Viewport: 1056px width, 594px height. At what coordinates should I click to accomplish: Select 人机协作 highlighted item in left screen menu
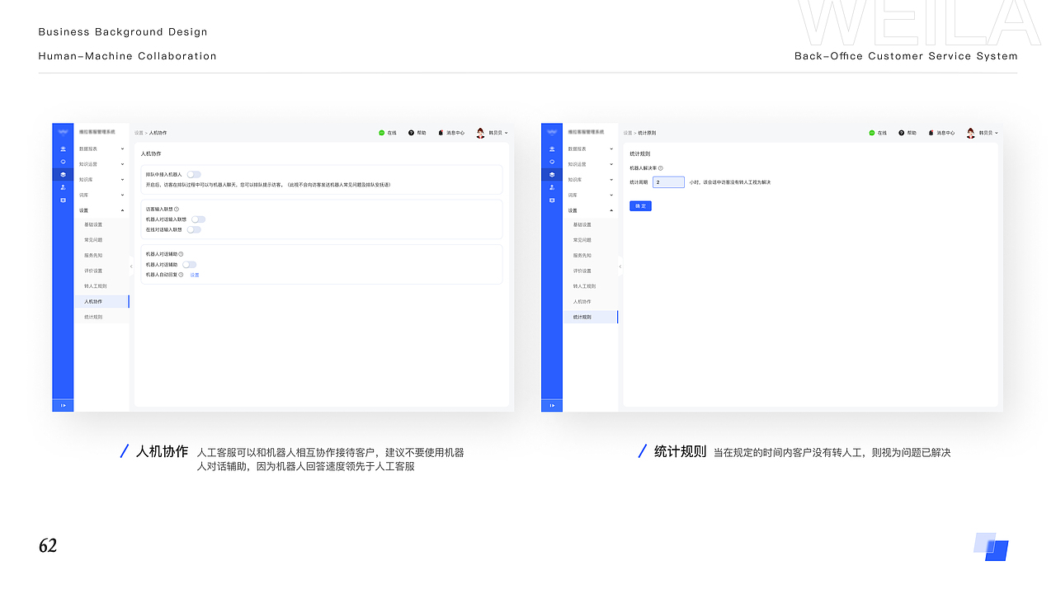tap(101, 302)
